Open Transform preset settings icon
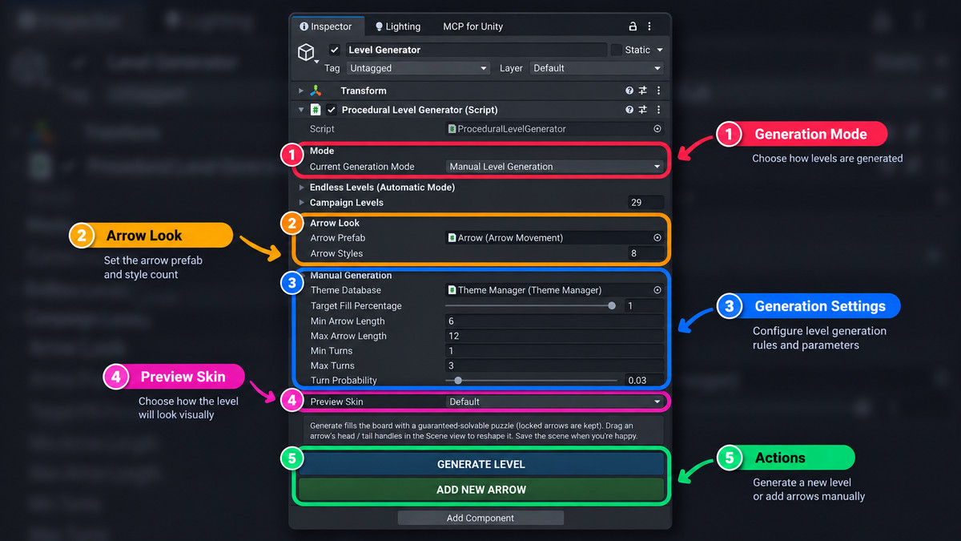This screenshot has height=541, width=961. [643, 91]
